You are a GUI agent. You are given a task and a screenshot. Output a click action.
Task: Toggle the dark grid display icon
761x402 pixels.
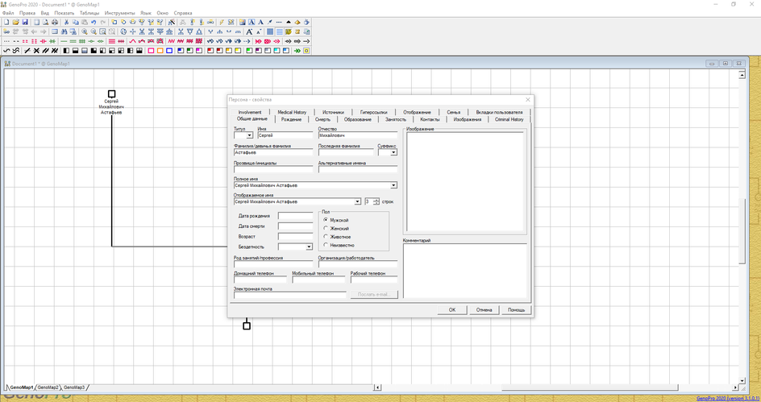[270, 31]
